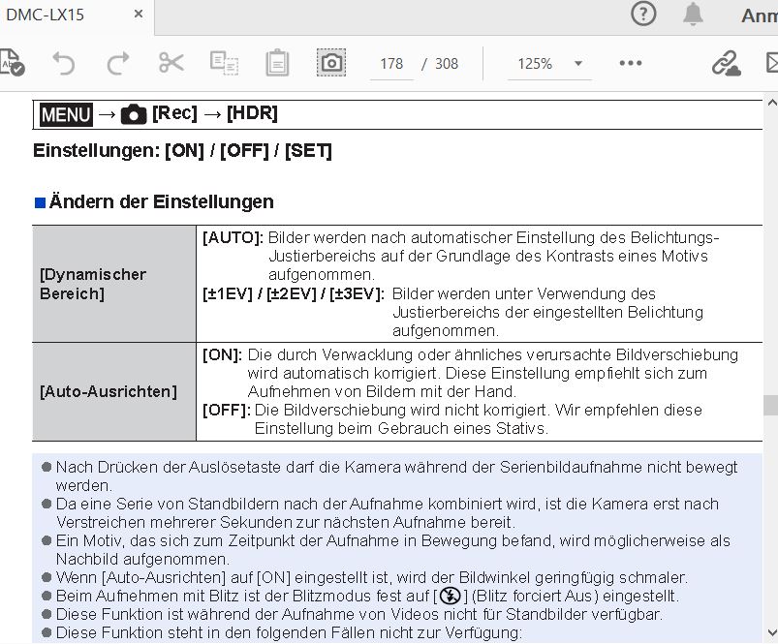
Task: Cut selection with the scissors icon
Action: (x=171, y=63)
